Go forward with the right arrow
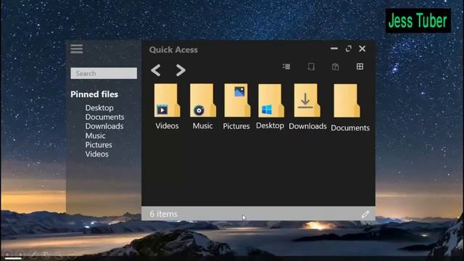464x261 pixels. point(181,70)
